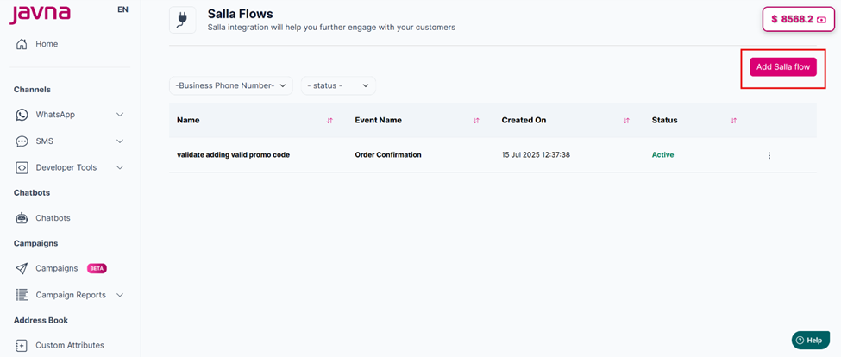
Task: Click the Developer Tools code icon
Action: [x=22, y=168]
